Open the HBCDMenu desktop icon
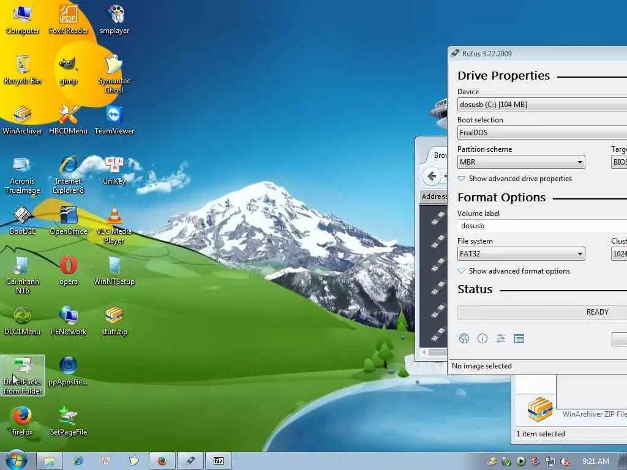Screen dimensions: 627x470 pos(69,120)
